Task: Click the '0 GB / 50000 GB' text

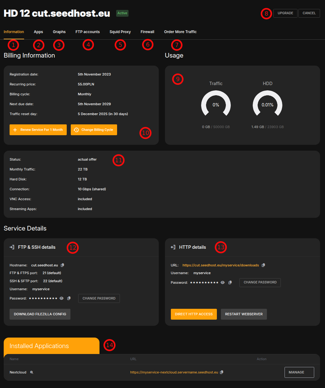Action: [216, 127]
